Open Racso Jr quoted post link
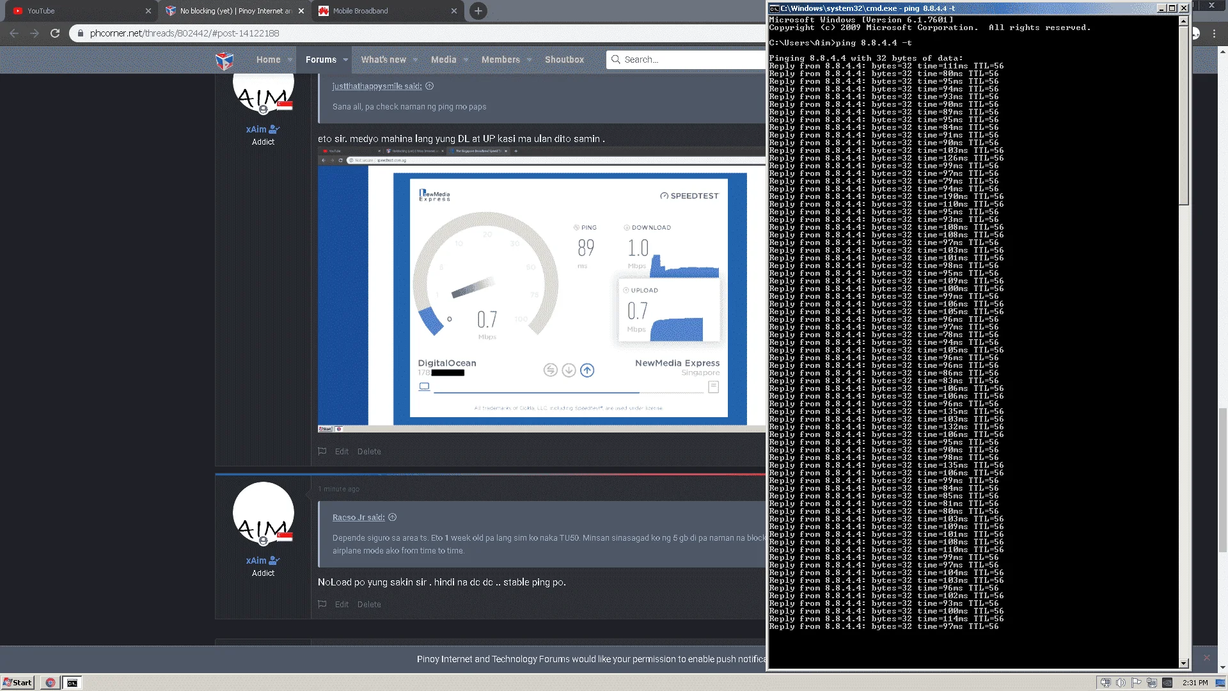The height and width of the screenshot is (691, 1228). pyautogui.click(x=358, y=518)
